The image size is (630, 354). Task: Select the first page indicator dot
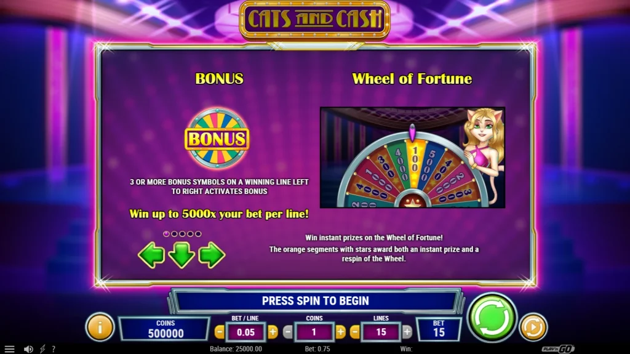[x=166, y=234]
